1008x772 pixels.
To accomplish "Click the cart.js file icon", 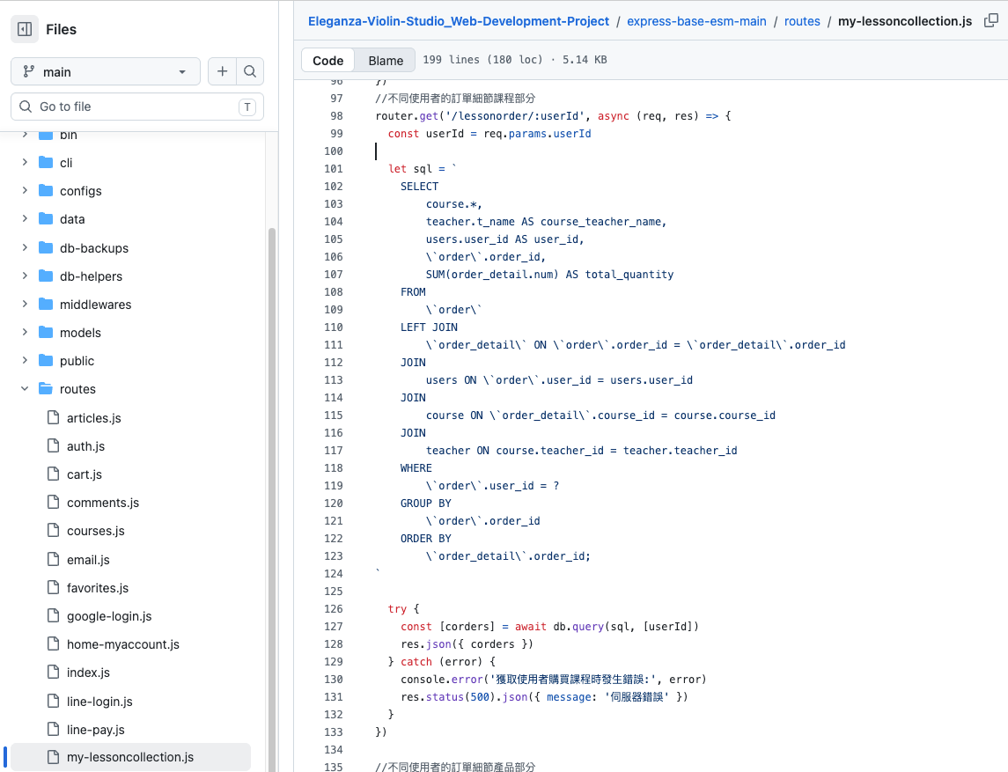I will 54,474.
